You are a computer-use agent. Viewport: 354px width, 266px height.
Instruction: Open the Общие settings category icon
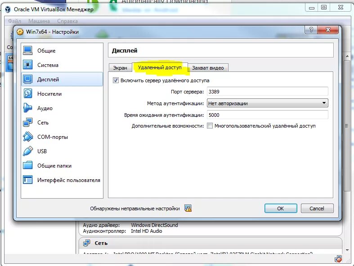tap(28, 50)
